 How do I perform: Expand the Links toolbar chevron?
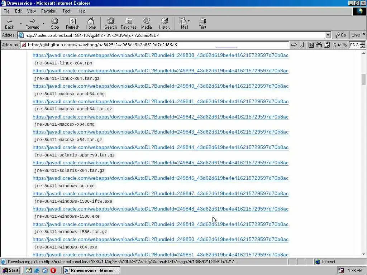[x=364, y=34]
